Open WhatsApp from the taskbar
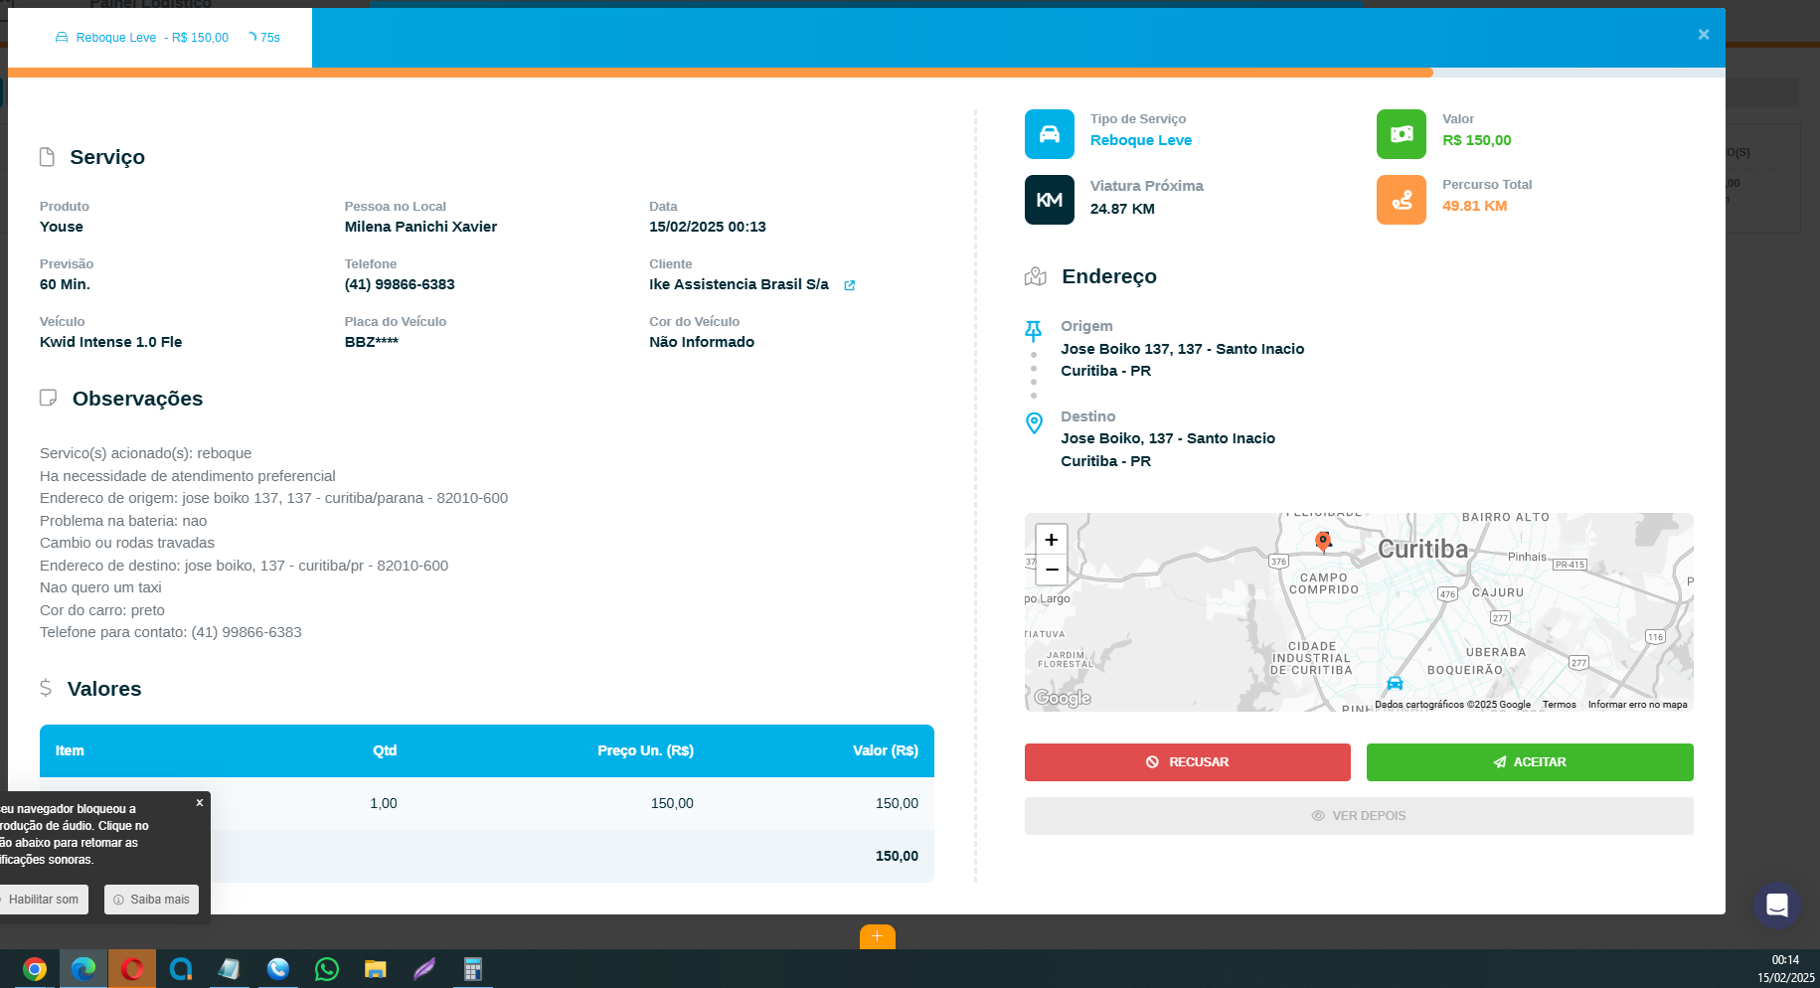Image resolution: width=1820 pixels, height=988 pixels. [x=327, y=969]
